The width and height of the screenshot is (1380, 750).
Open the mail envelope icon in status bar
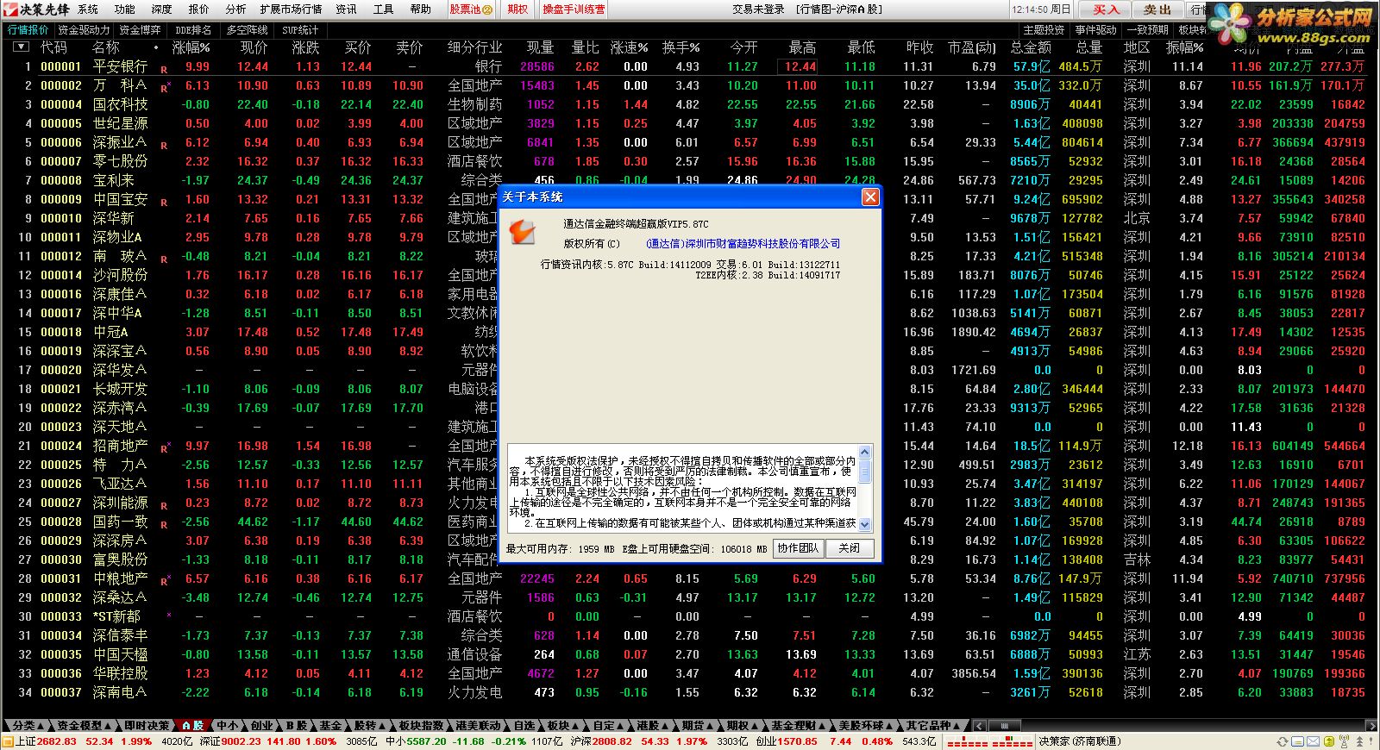pos(1313,741)
